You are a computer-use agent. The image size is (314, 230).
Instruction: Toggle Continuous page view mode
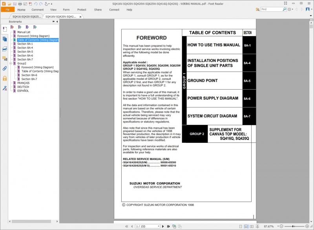click(246, 226)
